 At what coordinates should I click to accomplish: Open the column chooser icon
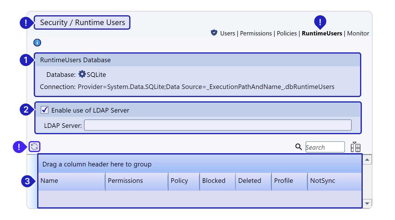[355, 147]
